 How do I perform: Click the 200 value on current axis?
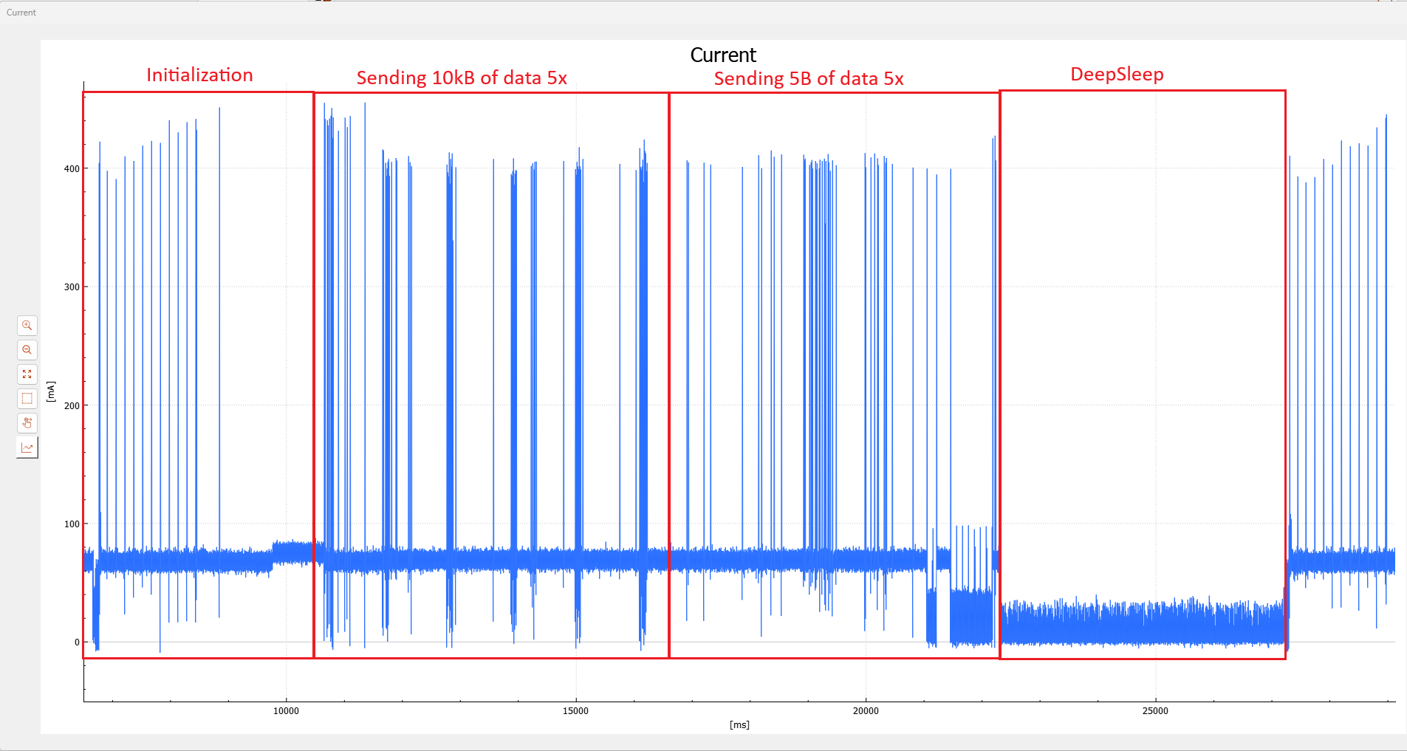pos(72,406)
